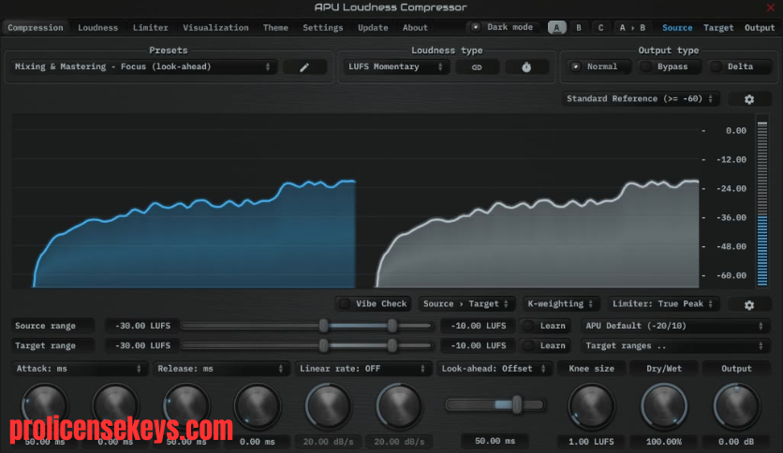Switch to the Settings tab
The height and width of the screenshot is (453, 783).
point(322,28)
